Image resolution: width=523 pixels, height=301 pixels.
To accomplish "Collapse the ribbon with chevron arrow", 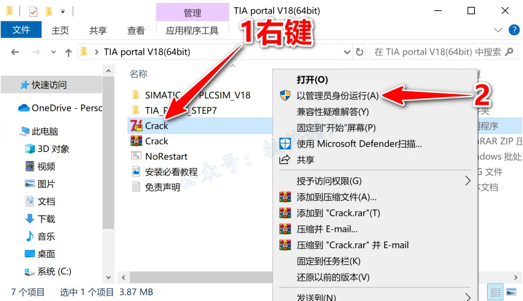I will pyautogui.click(x=498, y=30).
